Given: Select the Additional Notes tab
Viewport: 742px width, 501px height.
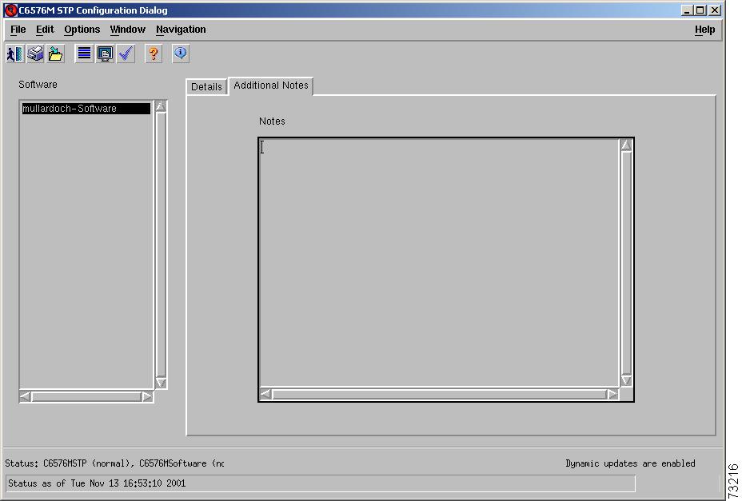Looking at the screenshot, I should [x=271, y=85].
